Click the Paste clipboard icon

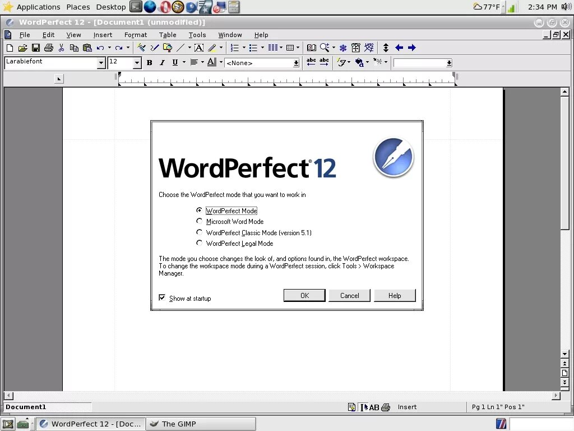point(87,48)
